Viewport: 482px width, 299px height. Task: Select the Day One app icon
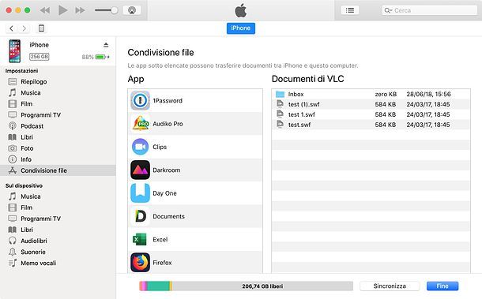click(x=140, y=193)
